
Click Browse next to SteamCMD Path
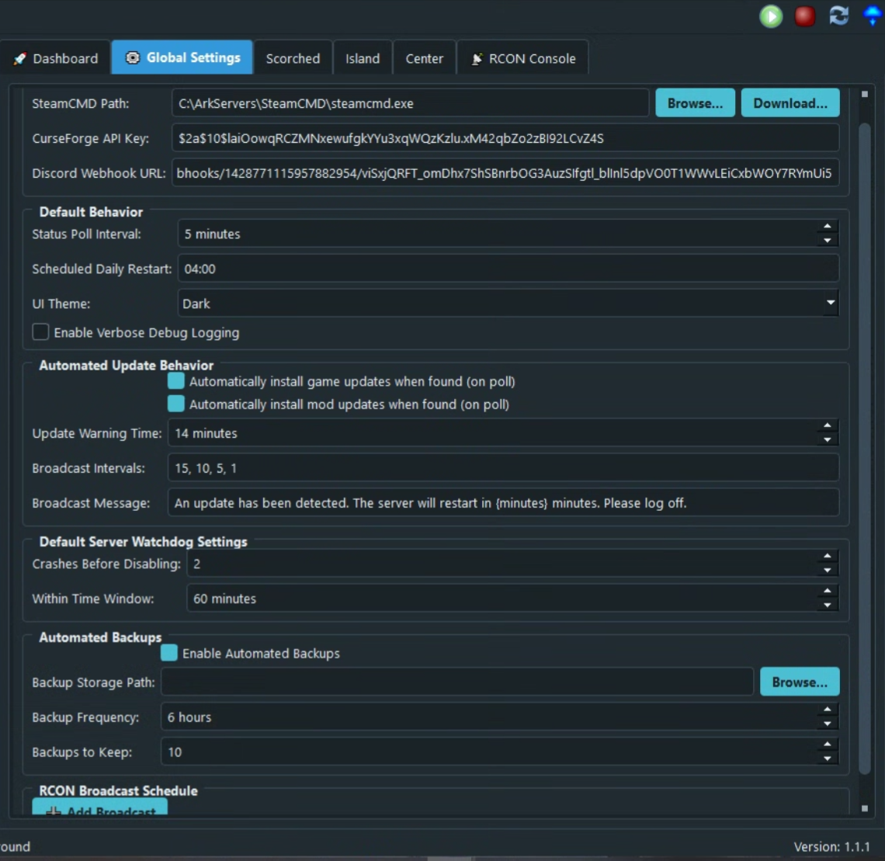point(695,103)
